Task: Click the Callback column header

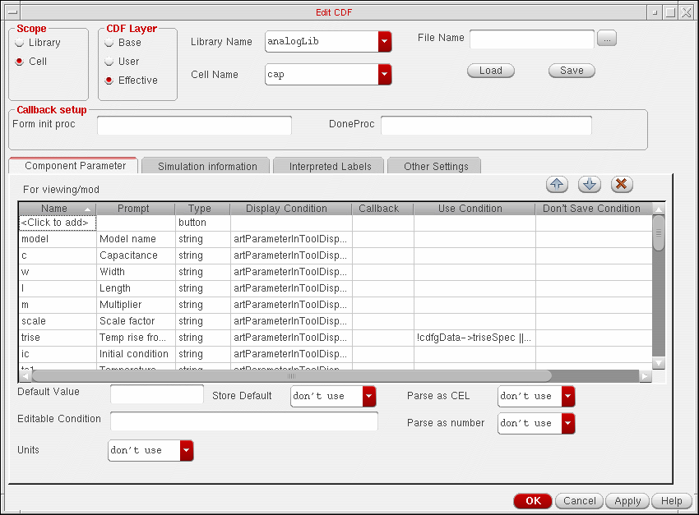Action: [x=383, y=209]
